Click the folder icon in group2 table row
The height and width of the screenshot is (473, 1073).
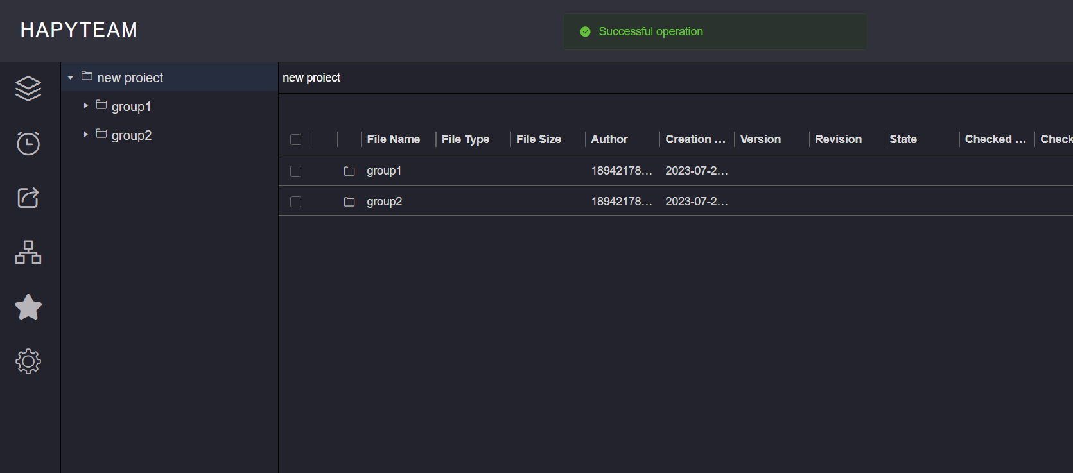click(x=349, y=202)
